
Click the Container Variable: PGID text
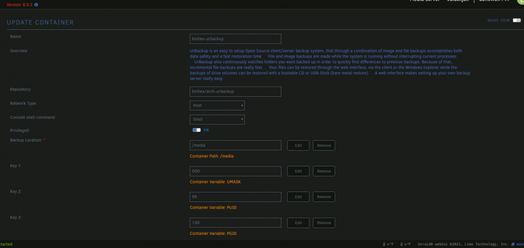pos(213,233)
